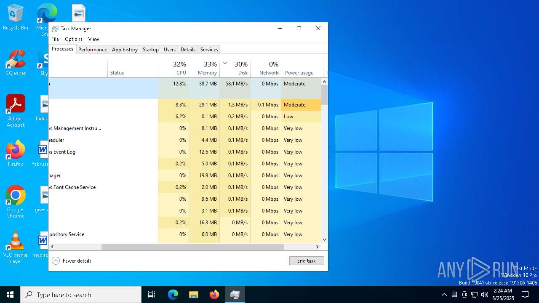
Task: Sort by Network column header
Action: tap(266, 69)
